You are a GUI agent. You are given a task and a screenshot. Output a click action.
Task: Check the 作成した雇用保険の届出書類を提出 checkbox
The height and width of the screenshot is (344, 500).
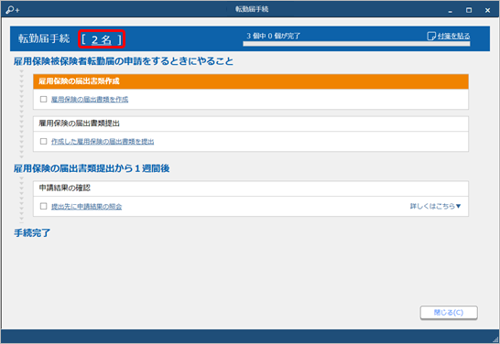(x=43, y=141)
